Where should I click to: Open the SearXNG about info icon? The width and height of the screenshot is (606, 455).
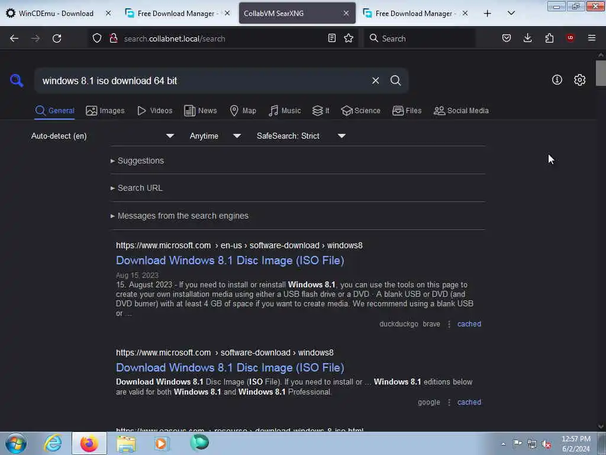557,80
